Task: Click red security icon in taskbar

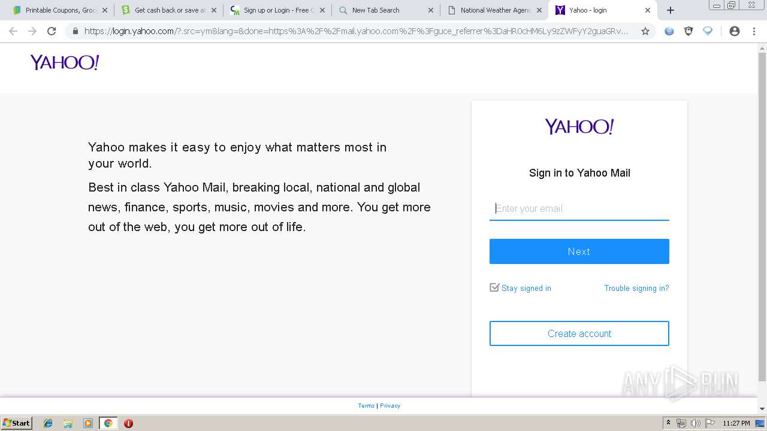Action: 128,423
